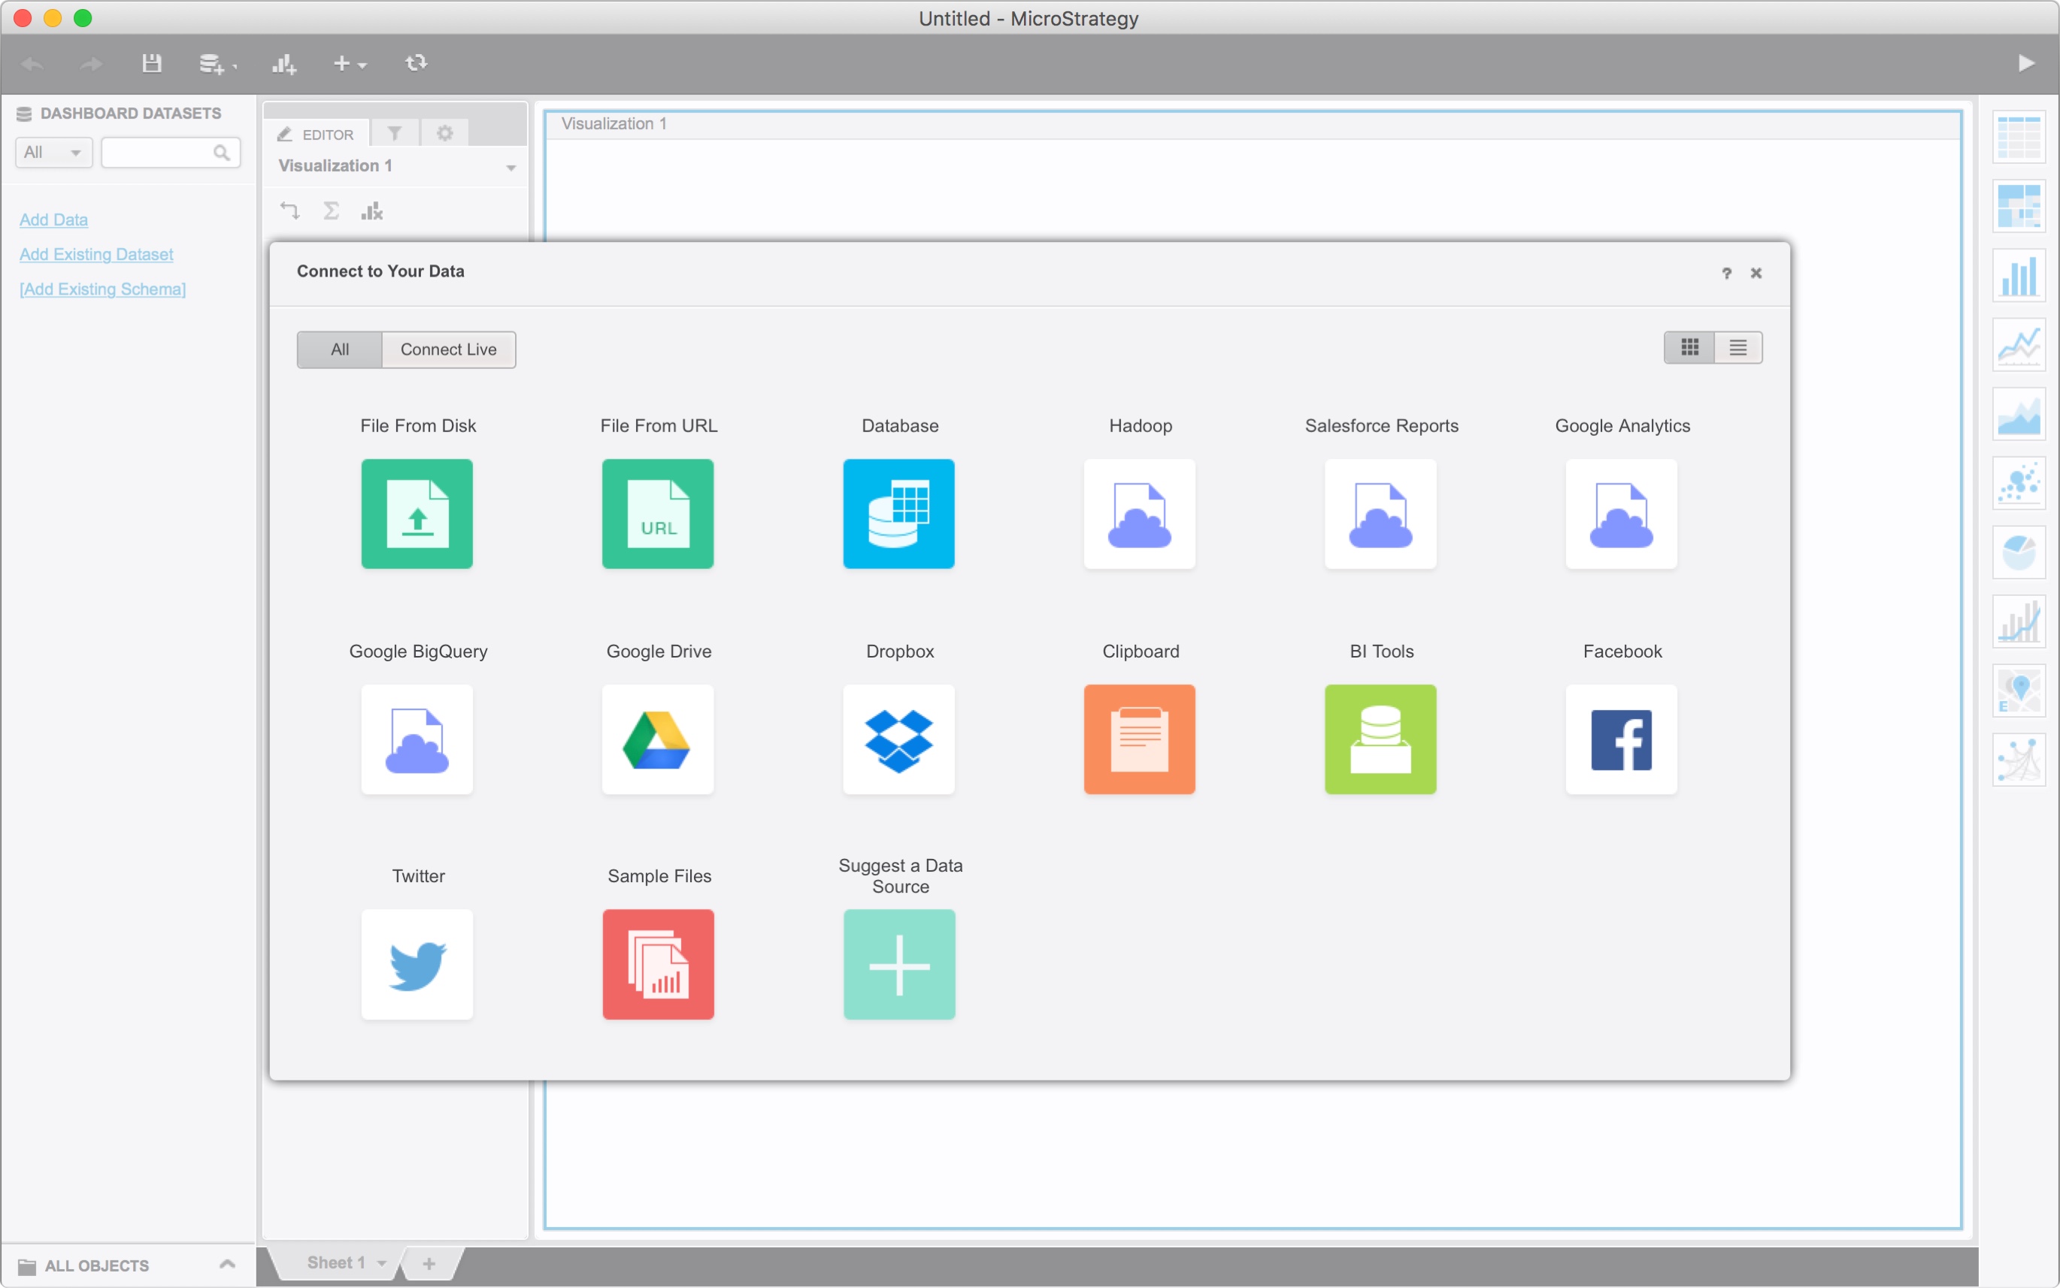This screenshot has width=2060, height=1288.
Task: Select the Facebook data source
Action: click(x=1621, y=739)
